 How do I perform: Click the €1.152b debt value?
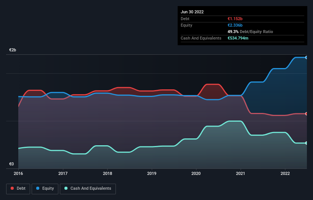point(235,19)
